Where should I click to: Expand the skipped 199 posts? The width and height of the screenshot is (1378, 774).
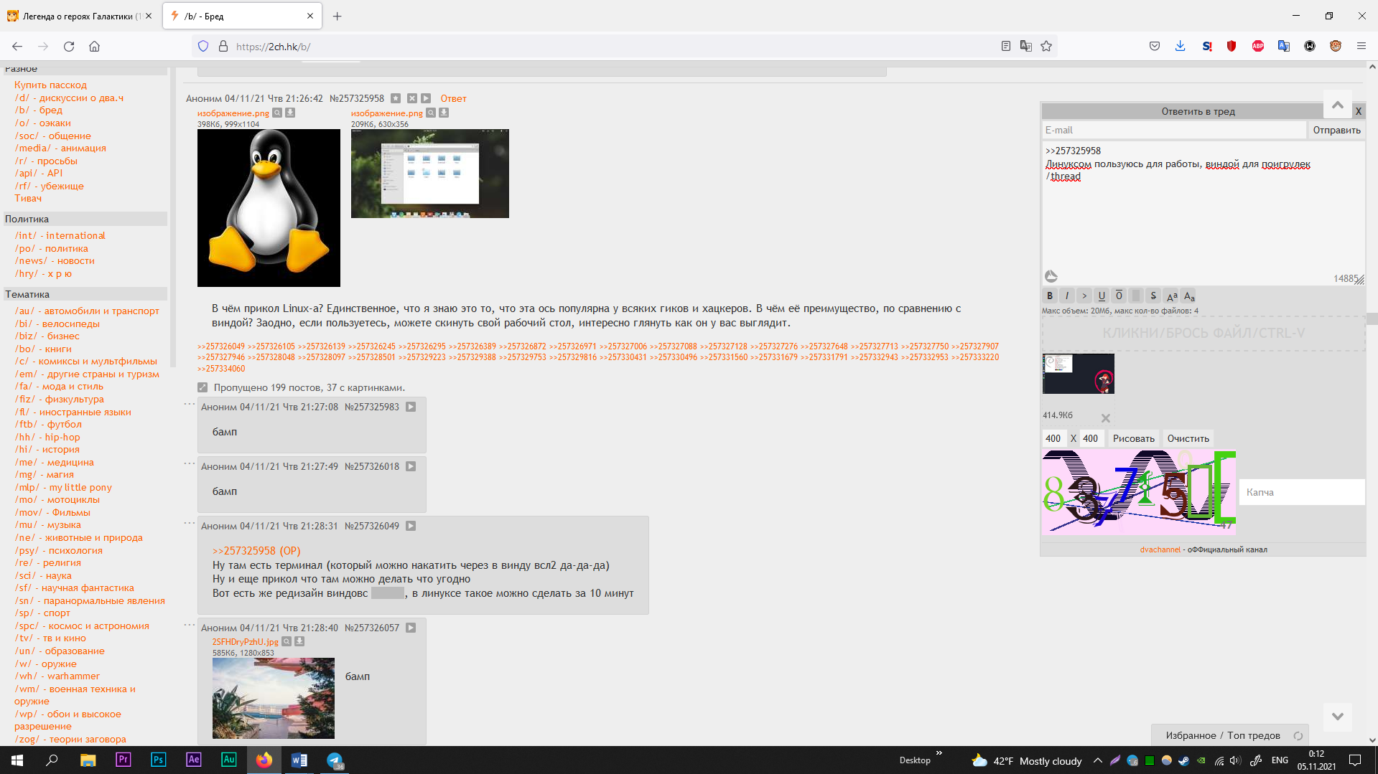pos(202,387)
